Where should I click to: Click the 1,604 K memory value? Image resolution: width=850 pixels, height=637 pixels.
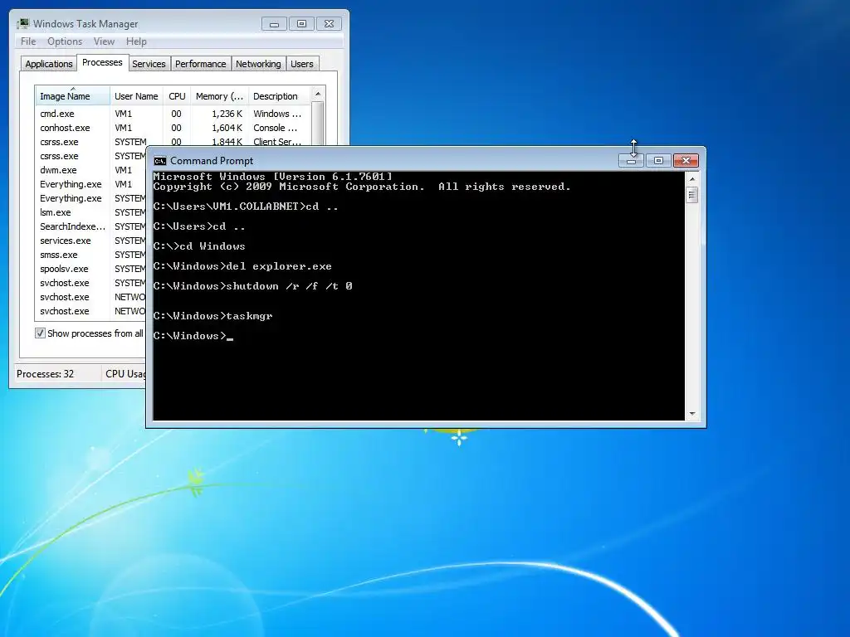tap(227, 128)
